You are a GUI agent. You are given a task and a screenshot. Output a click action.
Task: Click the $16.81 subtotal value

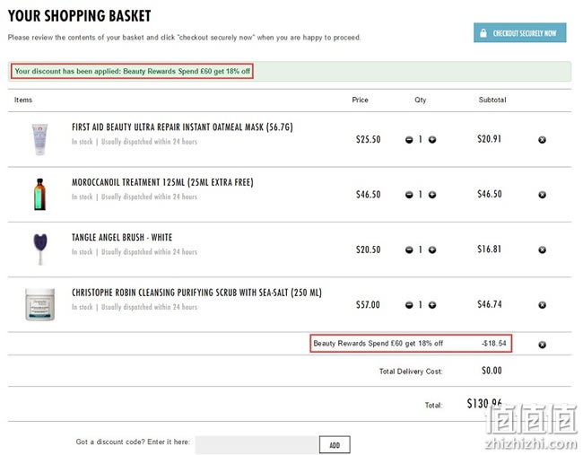pos(490,249)
